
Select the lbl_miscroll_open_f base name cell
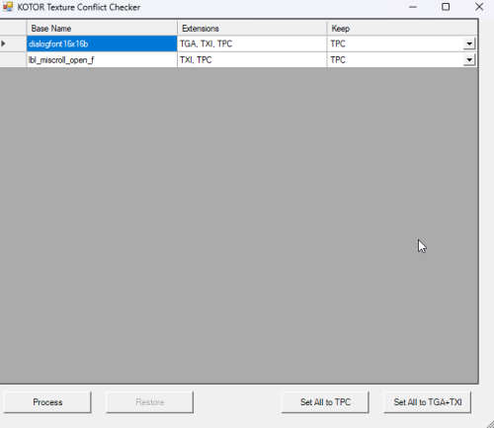click(102, 59)
